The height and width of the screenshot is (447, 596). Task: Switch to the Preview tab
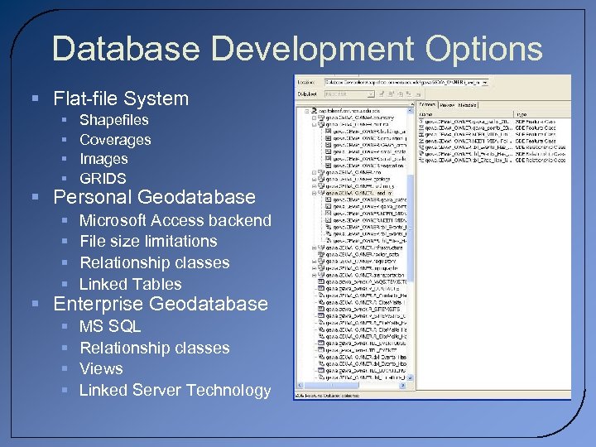[447, 105]
